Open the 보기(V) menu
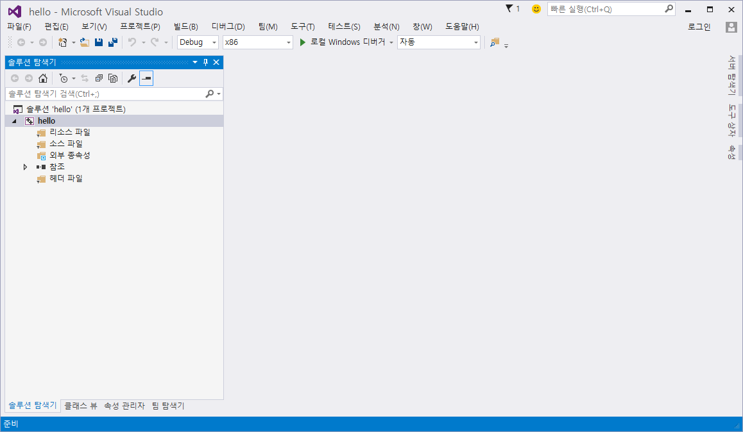Screen dimensions: 743x432 94,26
